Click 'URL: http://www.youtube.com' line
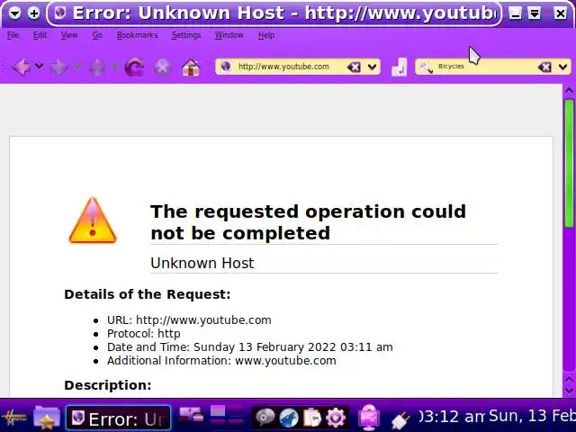Viewport: 576px width, 432px height. click(x=189, y=320)
